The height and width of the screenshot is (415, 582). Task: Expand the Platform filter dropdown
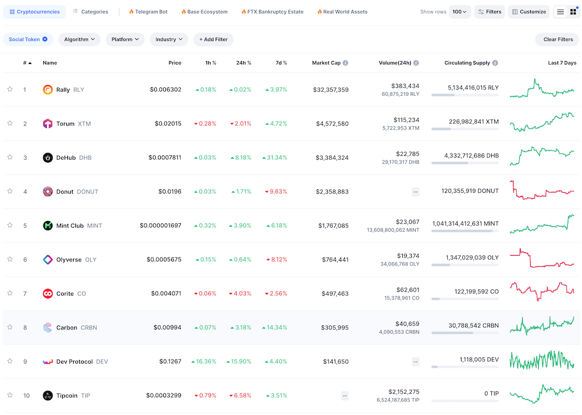125,39
